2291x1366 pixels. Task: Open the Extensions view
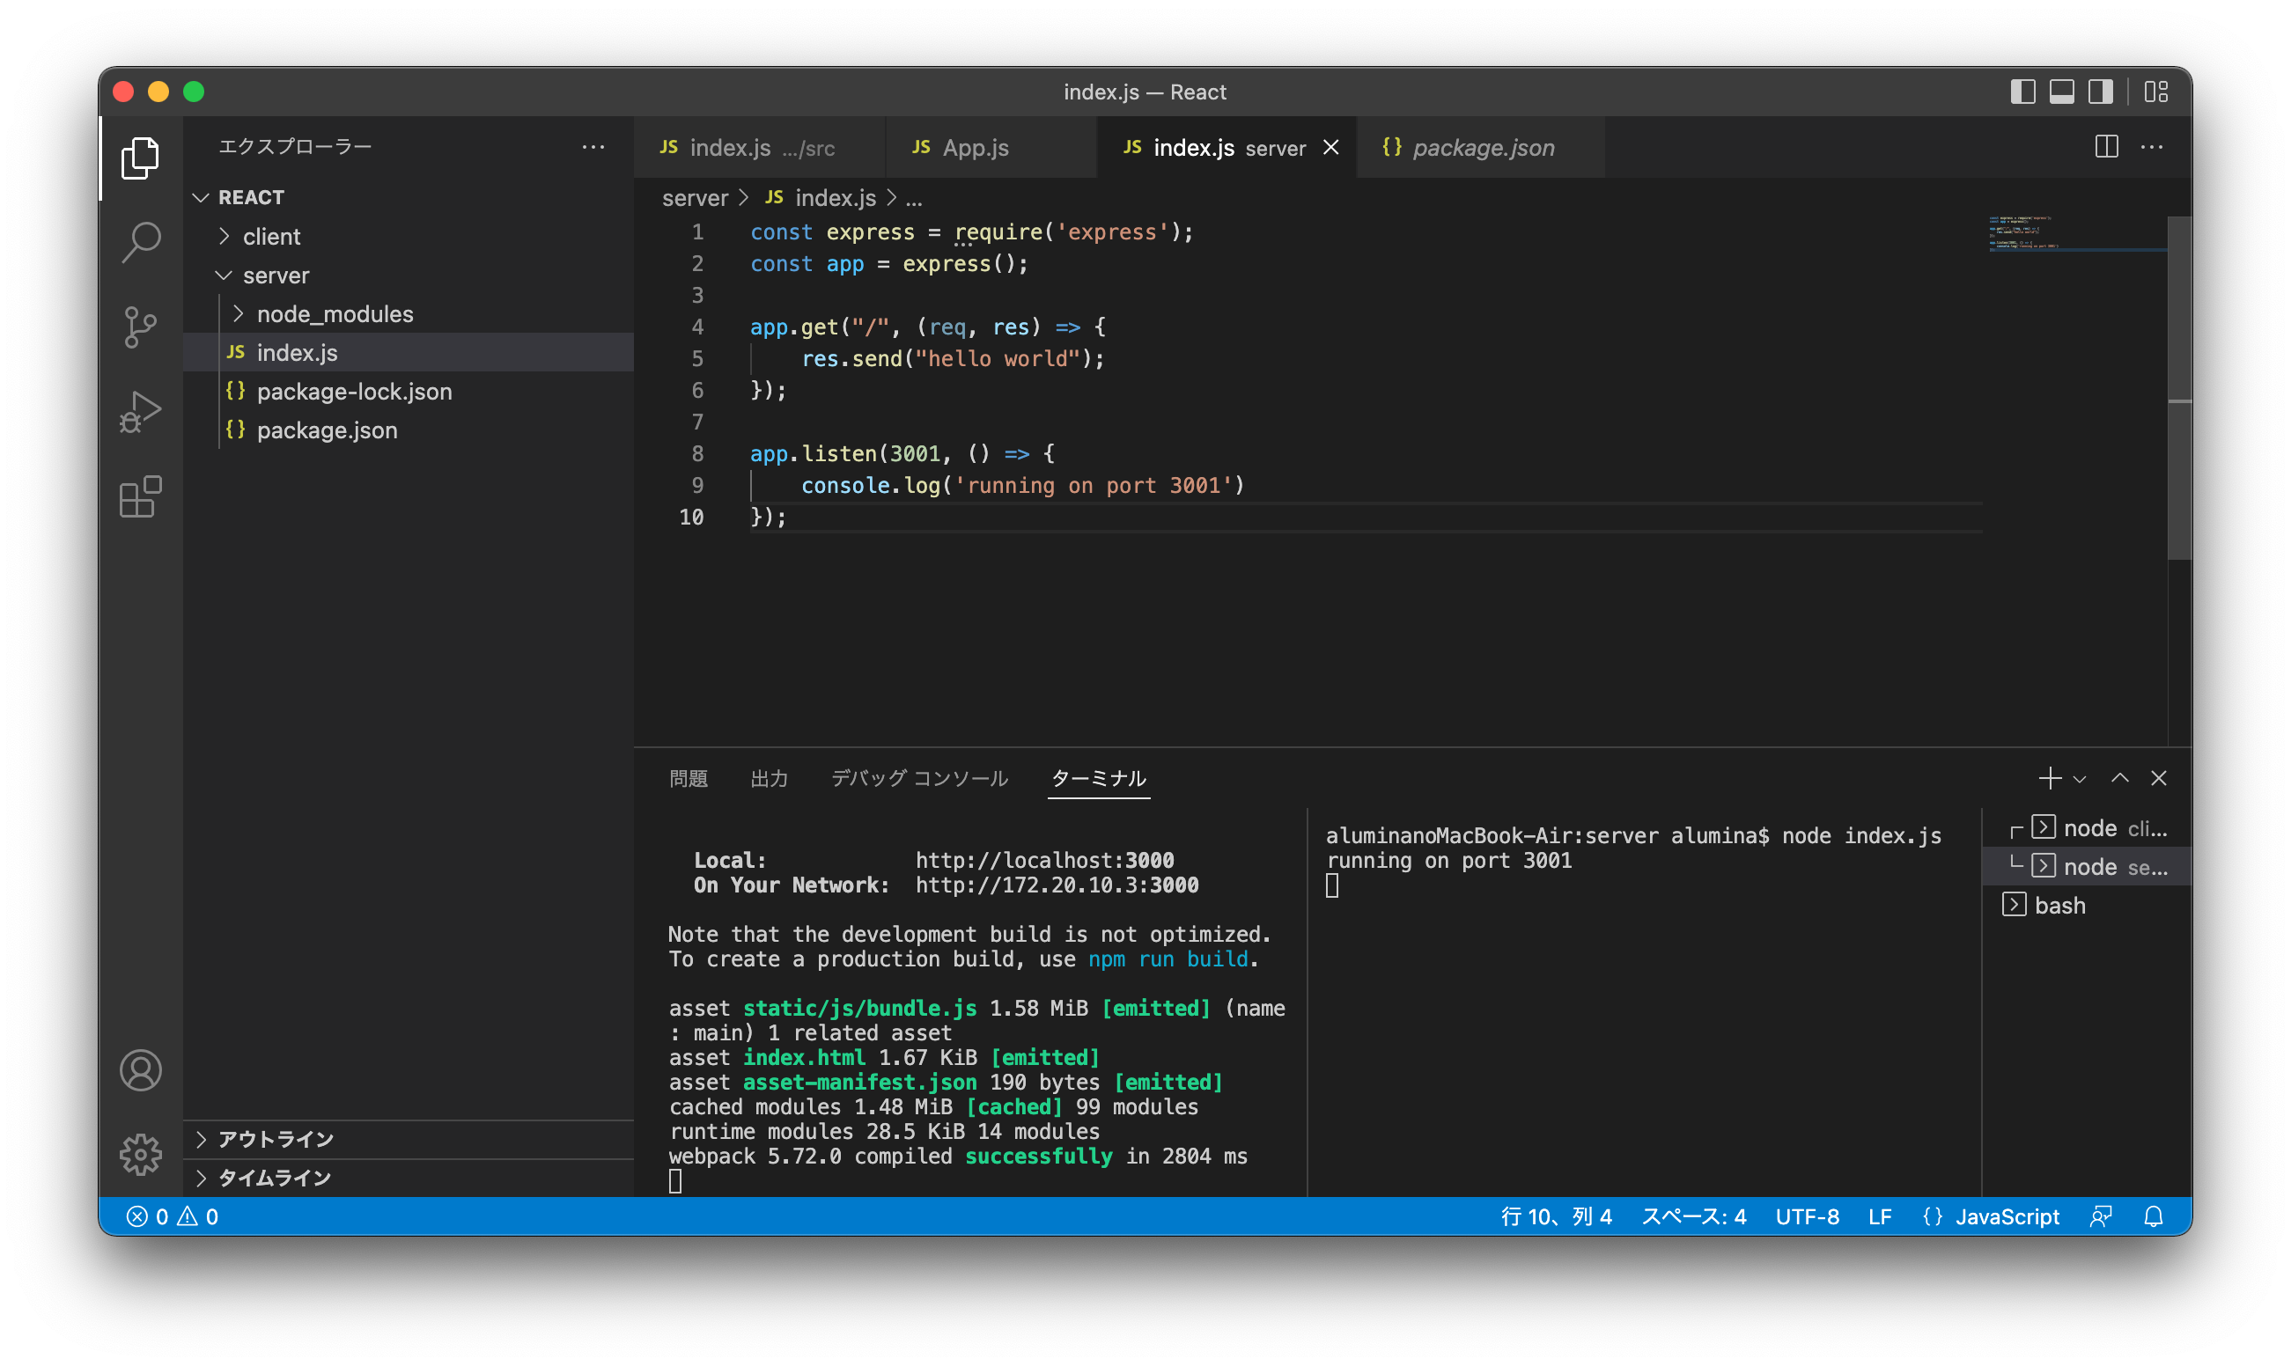pyautogui.click(x=140, y=497)
